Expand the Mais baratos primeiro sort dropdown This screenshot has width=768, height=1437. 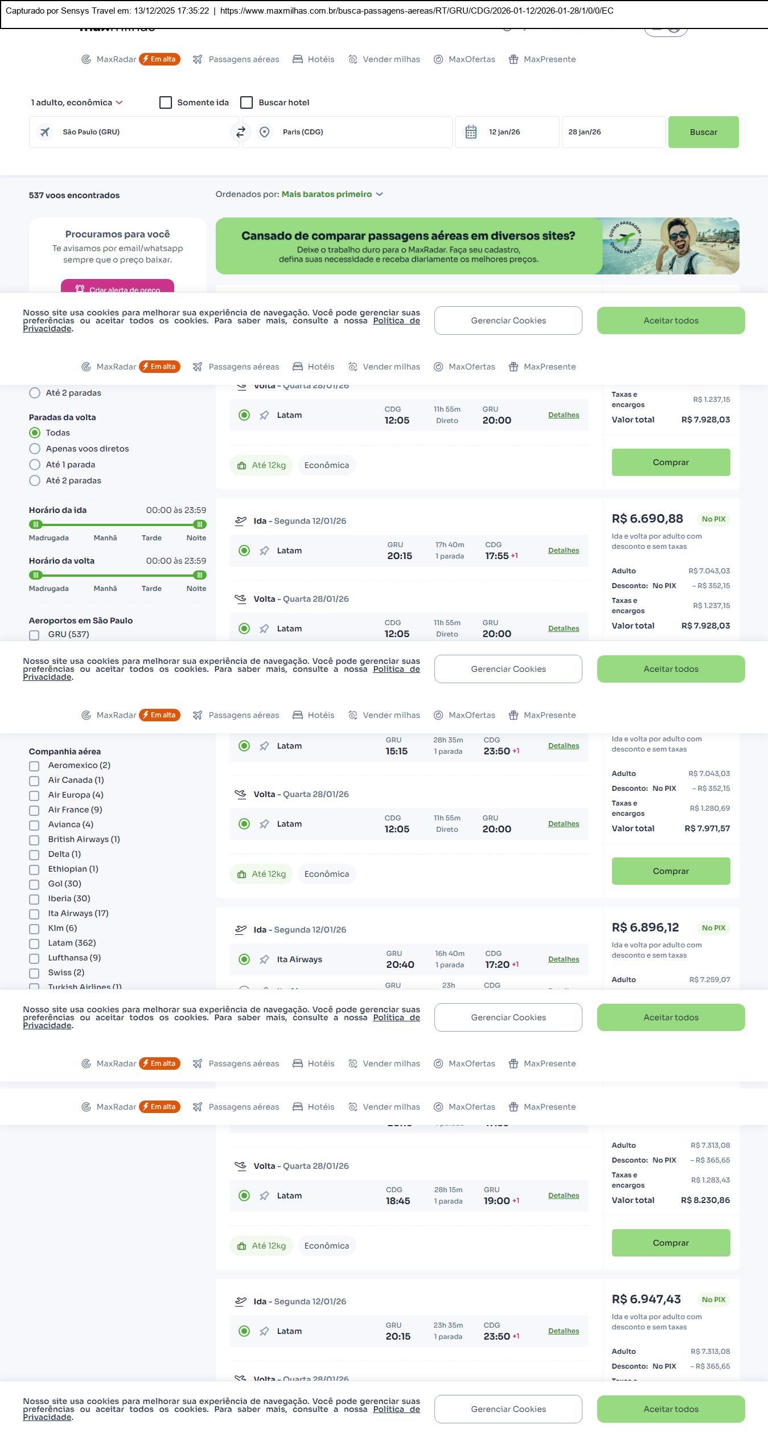(332, 194)
